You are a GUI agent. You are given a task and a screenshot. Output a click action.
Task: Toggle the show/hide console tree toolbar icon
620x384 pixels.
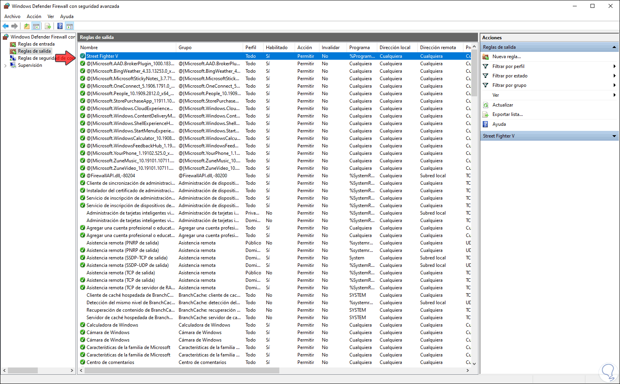click(x=36, y=26)
